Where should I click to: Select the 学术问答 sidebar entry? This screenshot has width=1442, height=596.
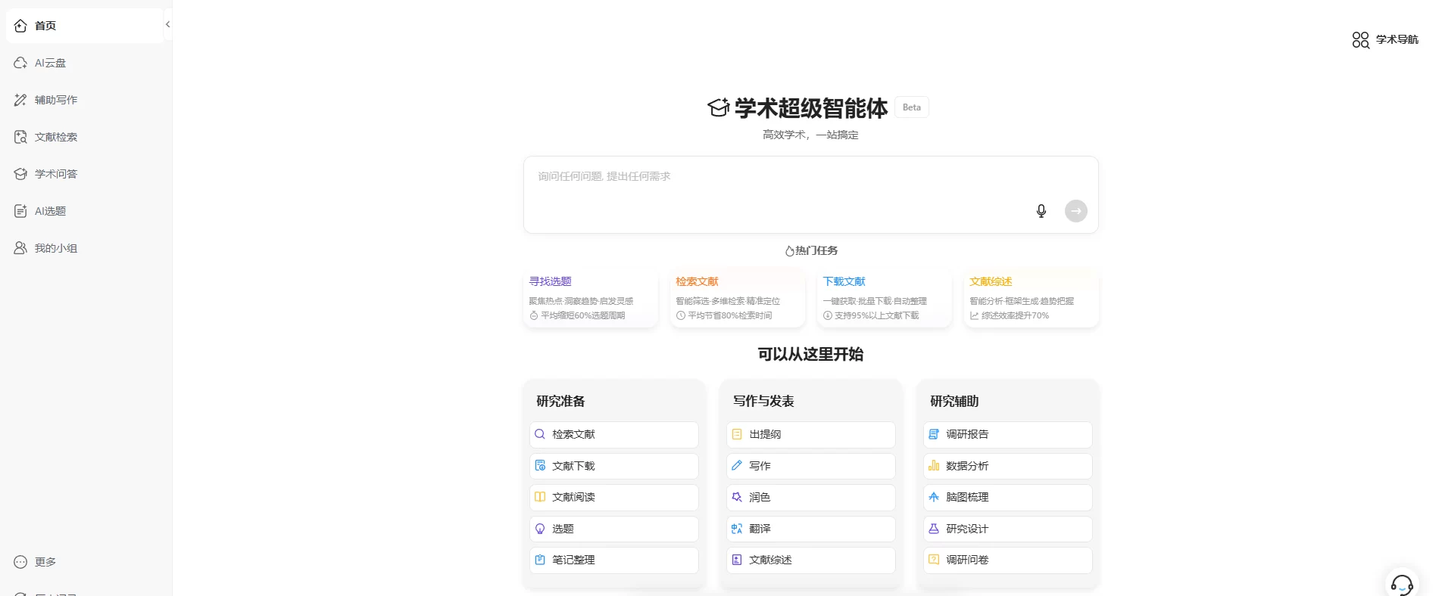pyautogui.click(x=85, y=174)
